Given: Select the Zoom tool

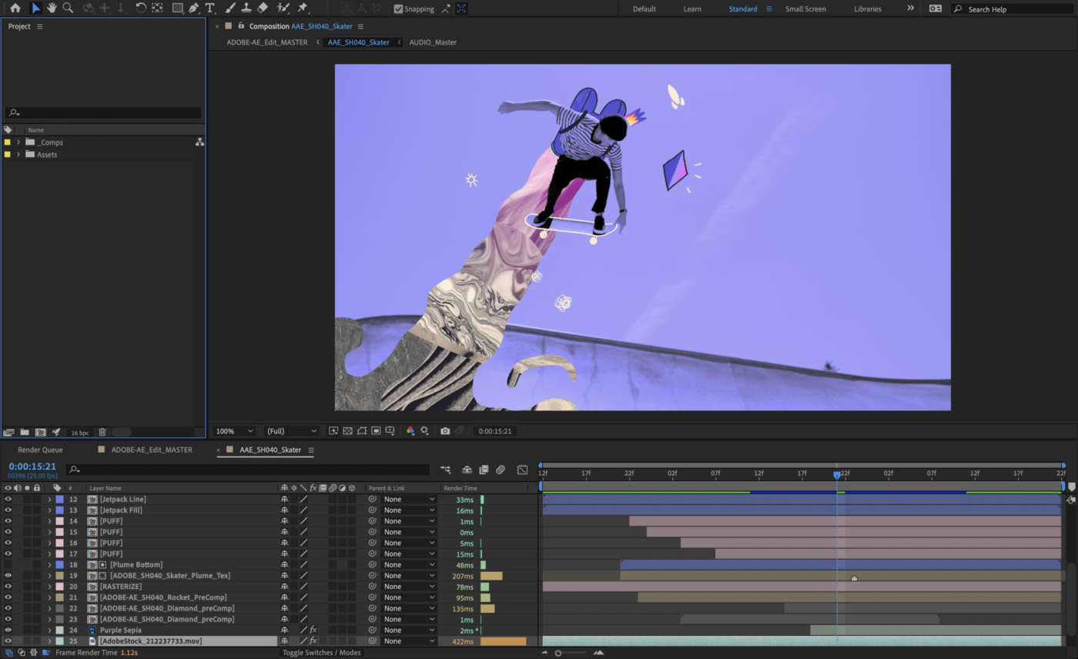Looking at the screenshot, I should [x=69, y=8].
